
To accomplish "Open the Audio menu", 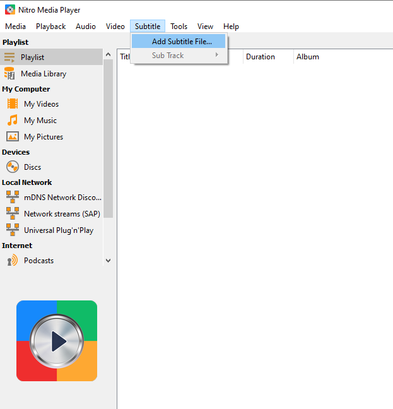I will [86, 27].
